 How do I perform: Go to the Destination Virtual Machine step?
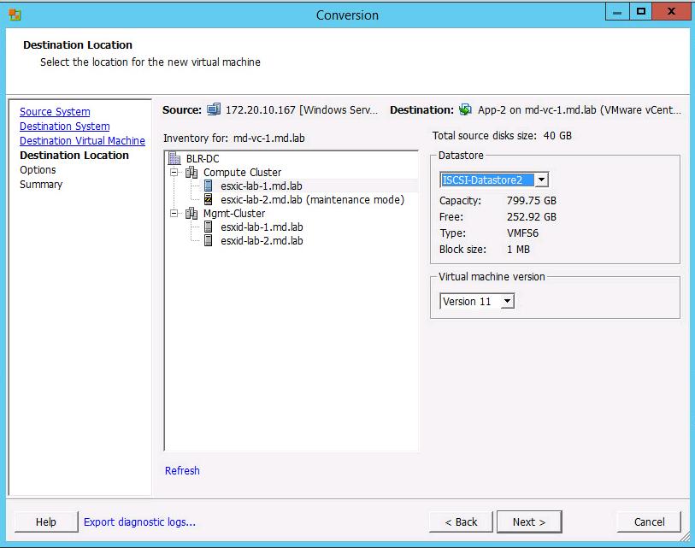tap(82, 140)
